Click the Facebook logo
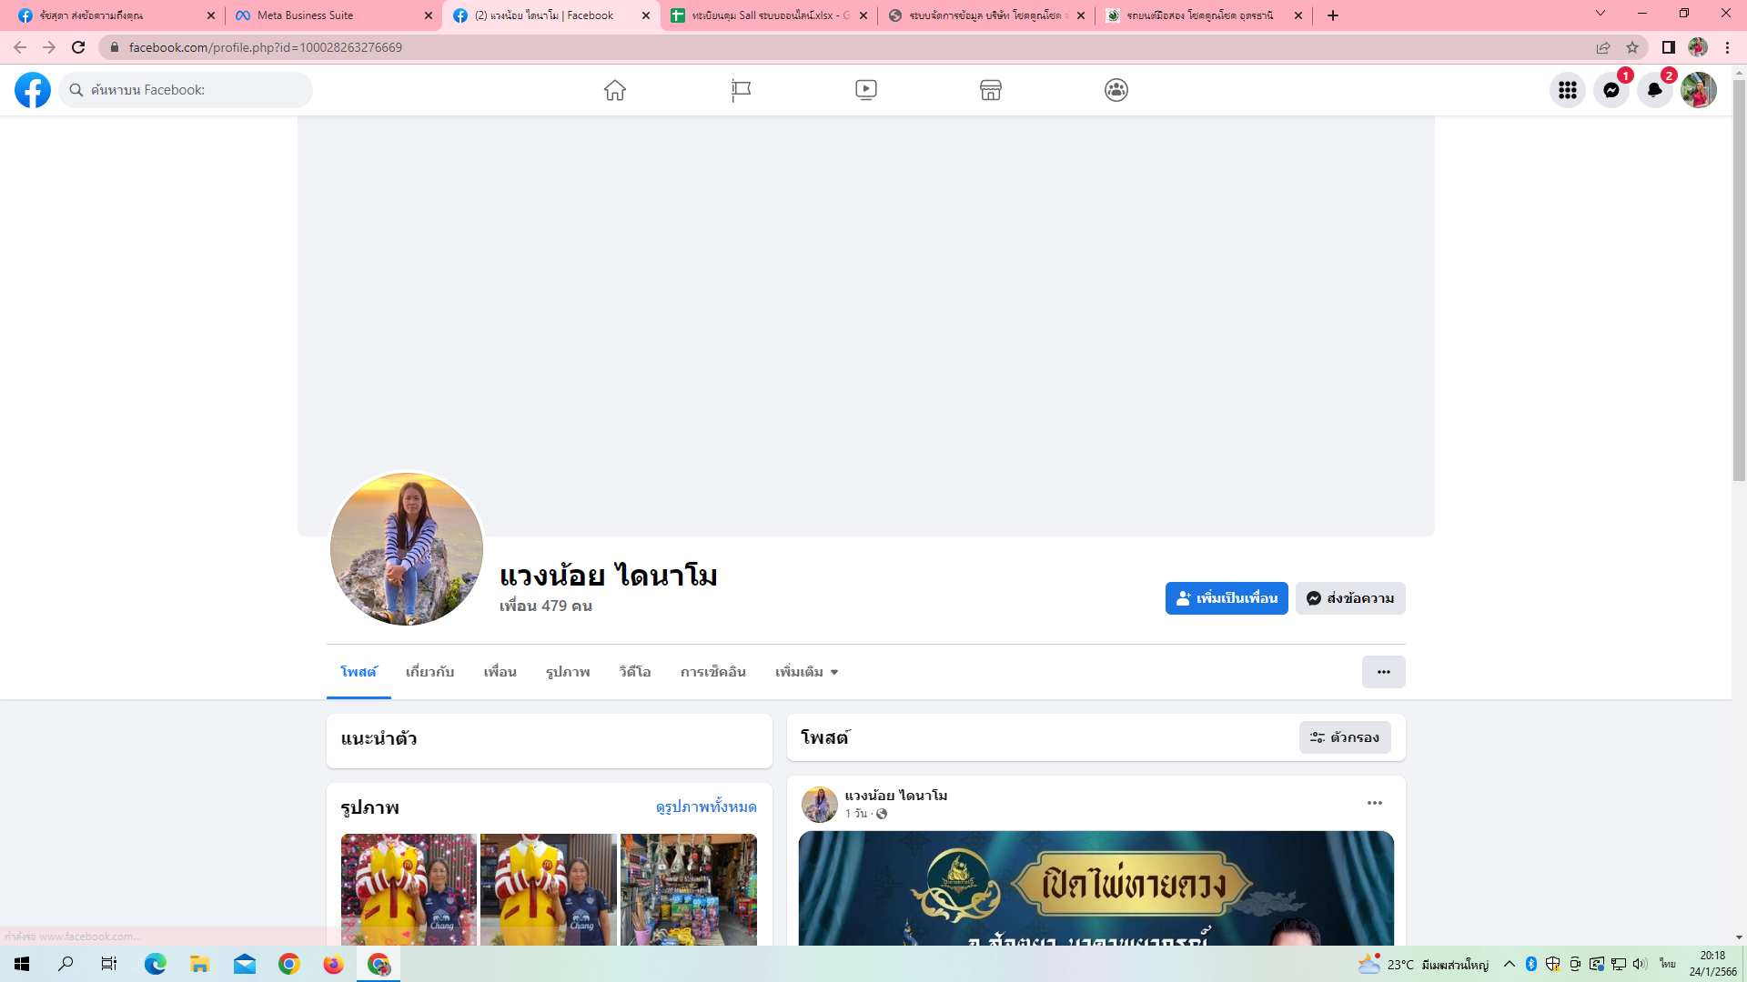 pos(33,90)
